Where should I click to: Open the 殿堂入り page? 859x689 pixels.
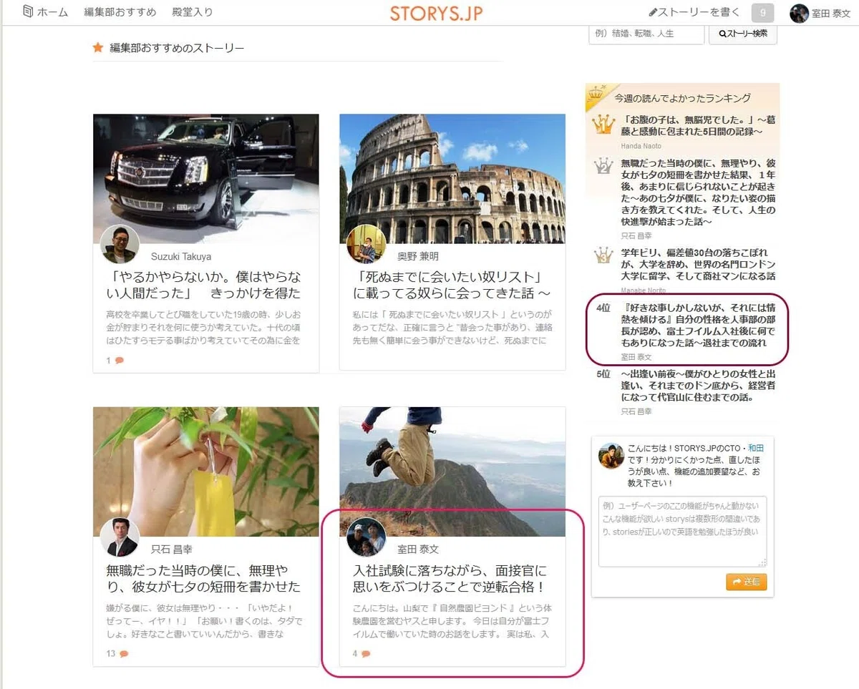click(193, 12)
